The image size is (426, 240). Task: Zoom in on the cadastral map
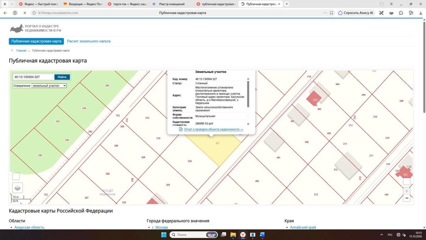click(407, 191)
